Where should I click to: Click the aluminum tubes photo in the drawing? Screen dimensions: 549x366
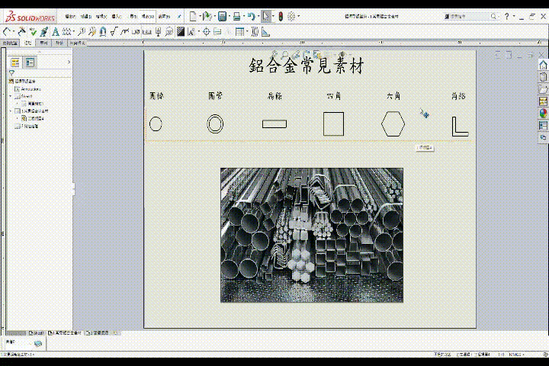pyautogui.click(x=311, y=234)
